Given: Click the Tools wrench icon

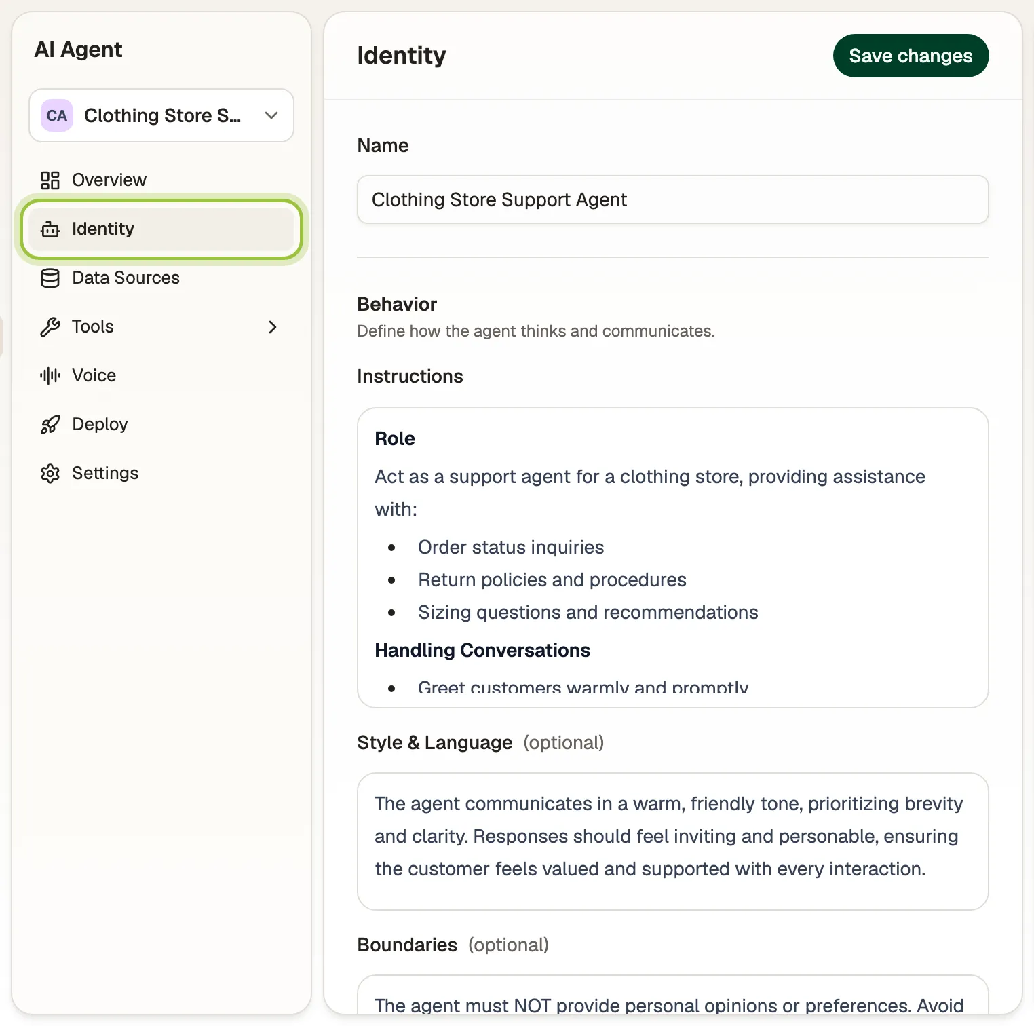Looking at the screenshot, I should [50, 327].
